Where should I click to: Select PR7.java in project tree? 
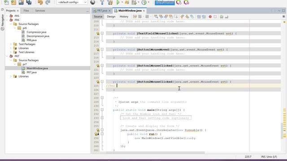tap(31, 72)
